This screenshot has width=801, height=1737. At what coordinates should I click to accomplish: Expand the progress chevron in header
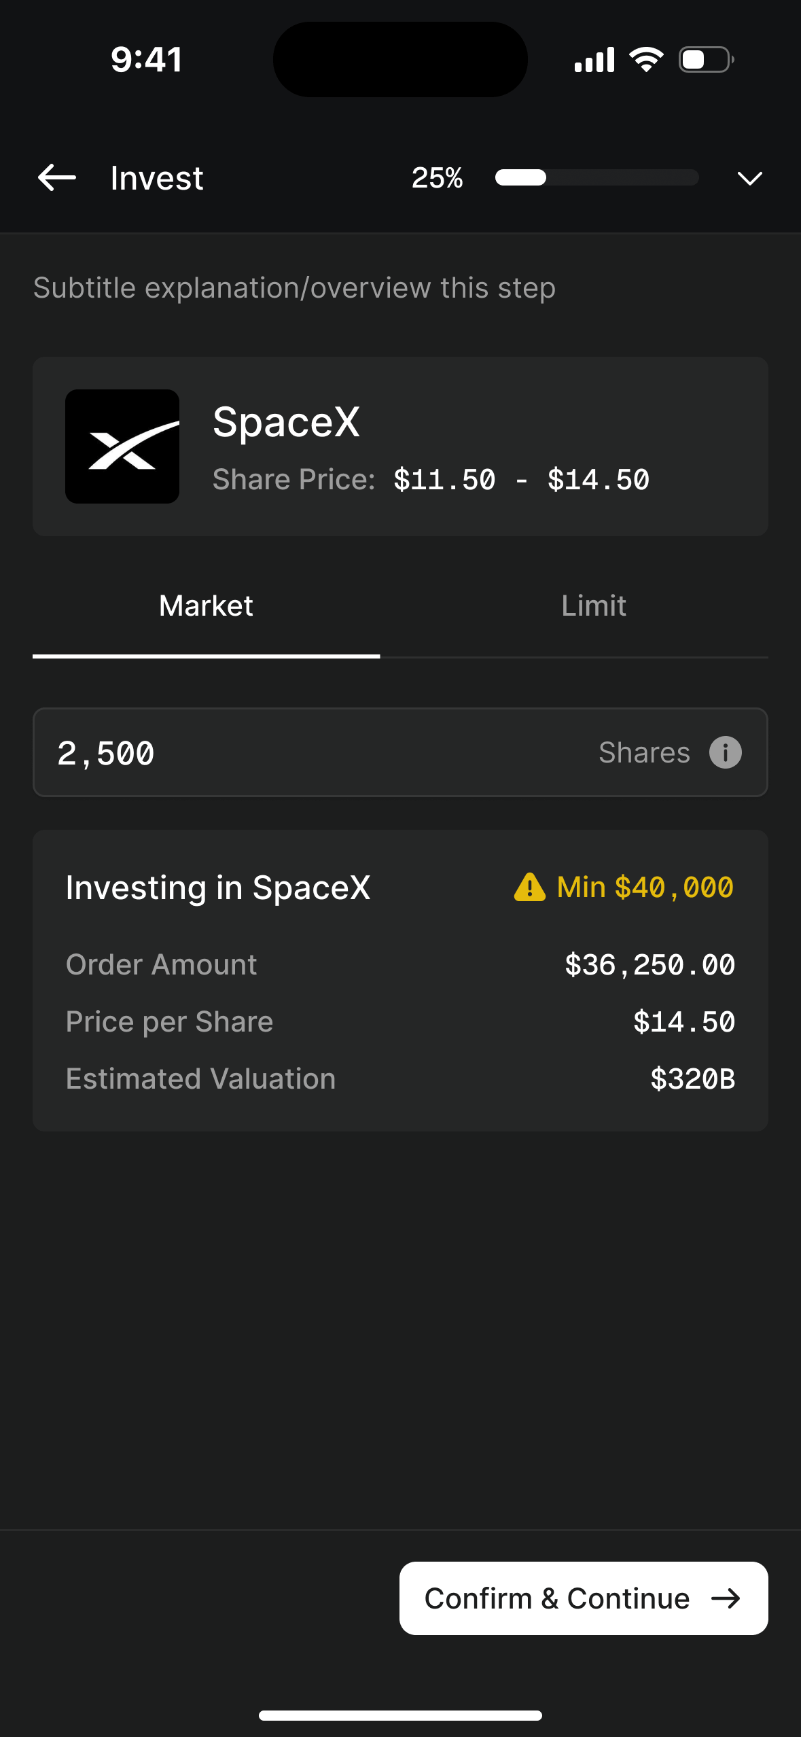point(749,178)
